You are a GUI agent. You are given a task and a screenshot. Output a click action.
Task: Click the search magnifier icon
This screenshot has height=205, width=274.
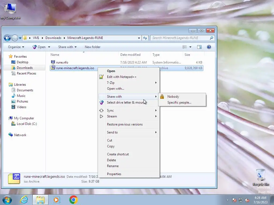211,38
